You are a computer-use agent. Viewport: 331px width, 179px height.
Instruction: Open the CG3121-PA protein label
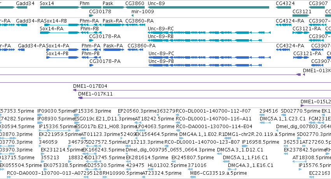[307, 54]
